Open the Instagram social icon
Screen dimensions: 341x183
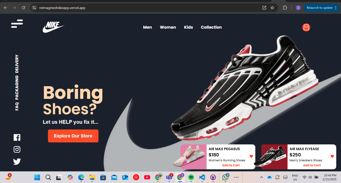(17, 149)
